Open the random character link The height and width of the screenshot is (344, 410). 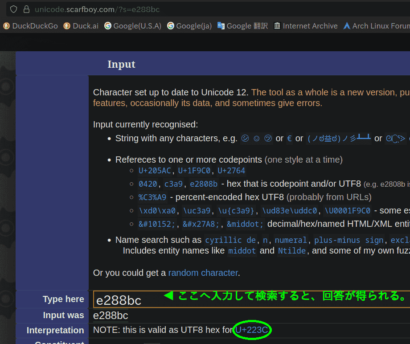coord(203,273)
